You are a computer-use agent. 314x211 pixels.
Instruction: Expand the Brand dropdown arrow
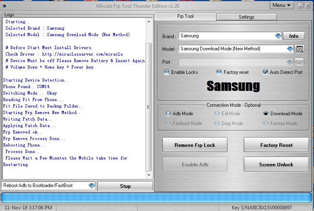[278, 36]
